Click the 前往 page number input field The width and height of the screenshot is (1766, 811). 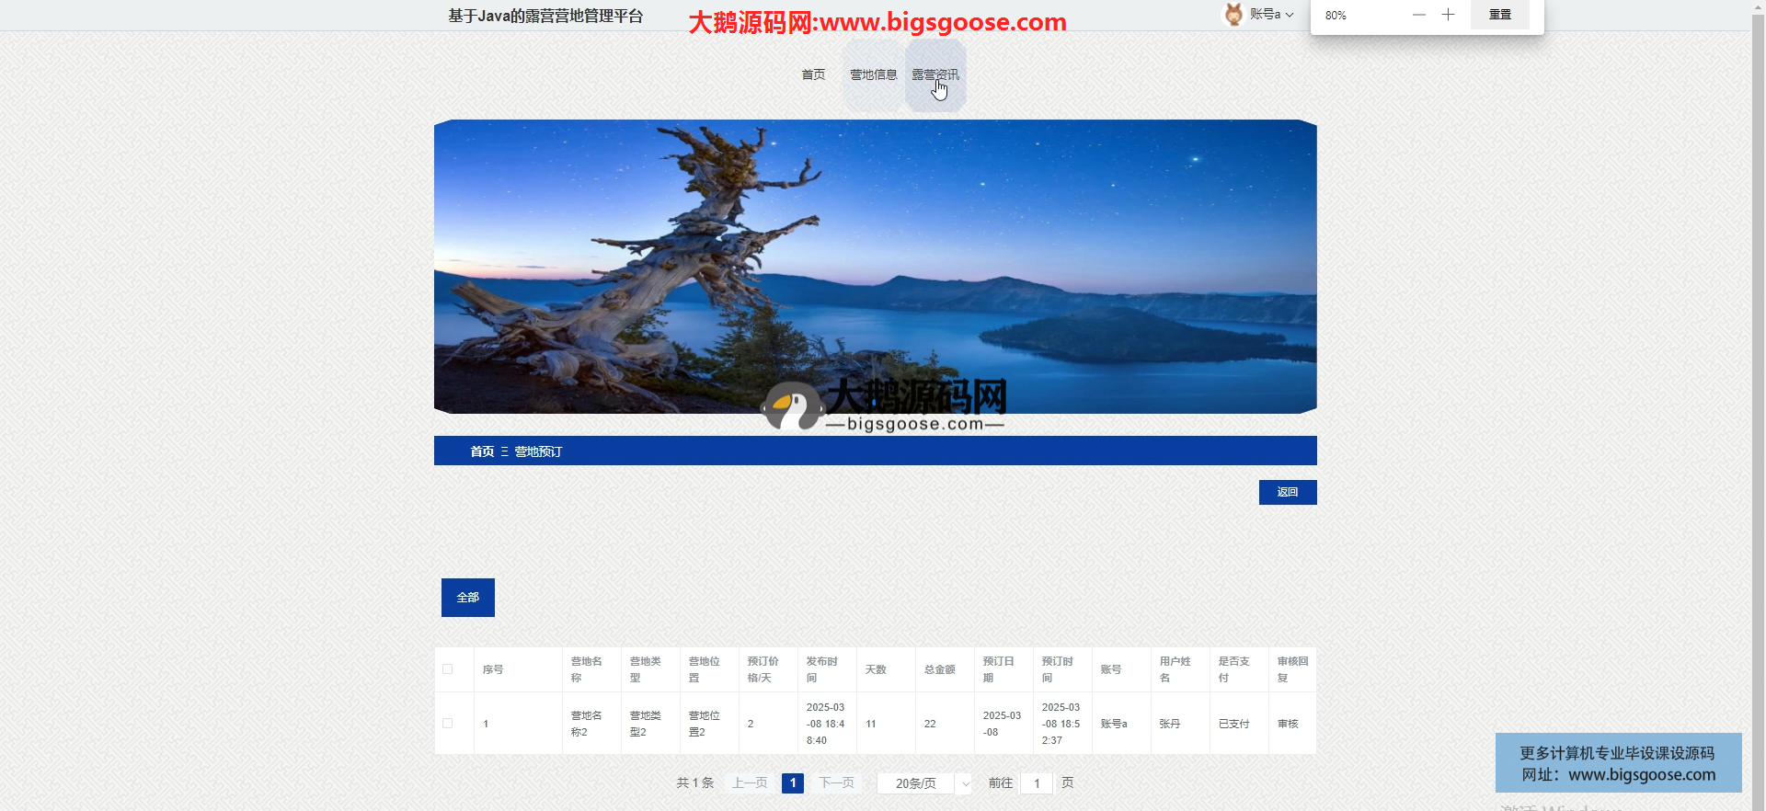pyautogui.click(x=1037, y=783)
